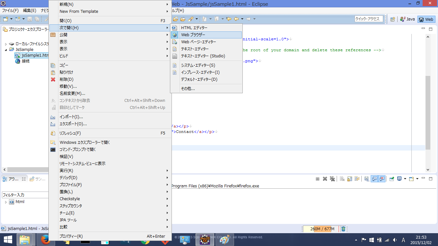Click console save-to-file disk icon
Screen dimensions: 438x246
coord(366,179)
